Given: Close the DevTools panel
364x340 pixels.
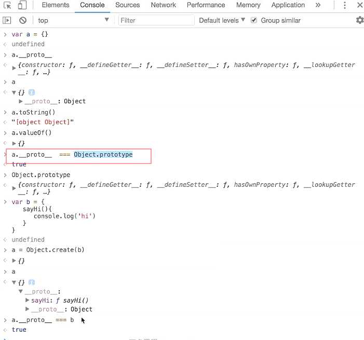Looking at the screenshot, I should 360,5.
